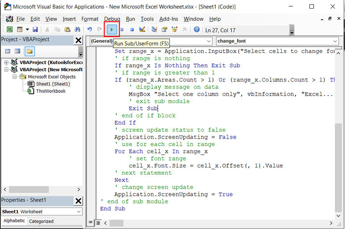The image size is (345, 229).
Task: Open the Add-Ins menu
Action: [168, 19]
